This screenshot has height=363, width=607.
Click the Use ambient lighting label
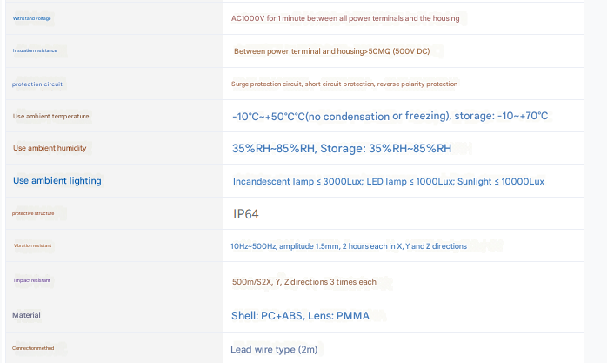tap(57, 181)
